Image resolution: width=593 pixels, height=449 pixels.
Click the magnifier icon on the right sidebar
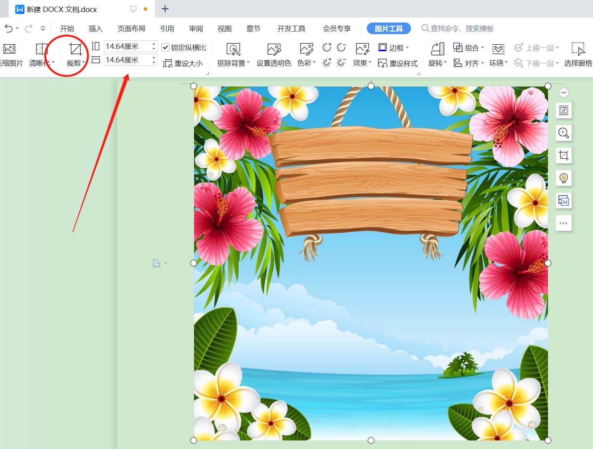pos(564,133)
